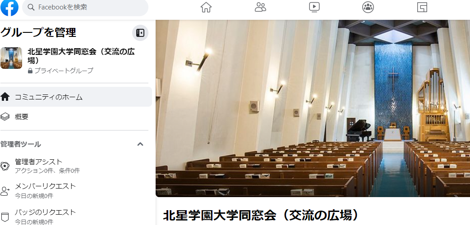Toggle the sidebar collapse panel icon
The width and height of the screenshot is (470, 225).
(140, 32)
